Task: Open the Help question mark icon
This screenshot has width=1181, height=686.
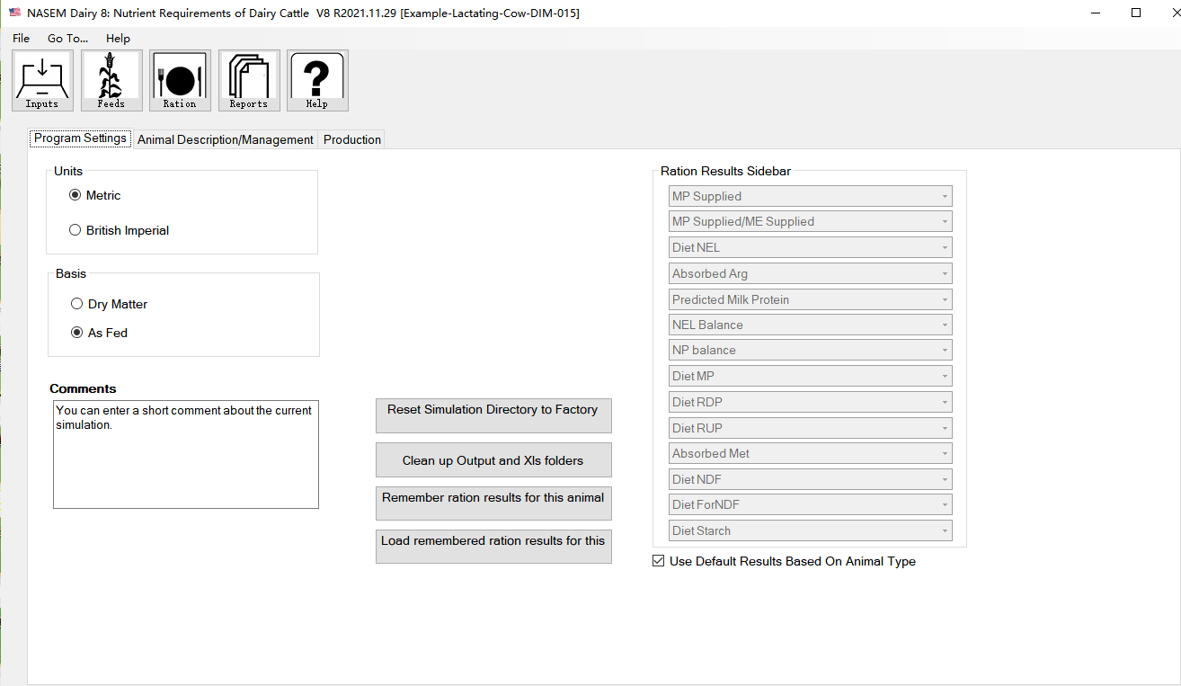Action: (317, 80)
